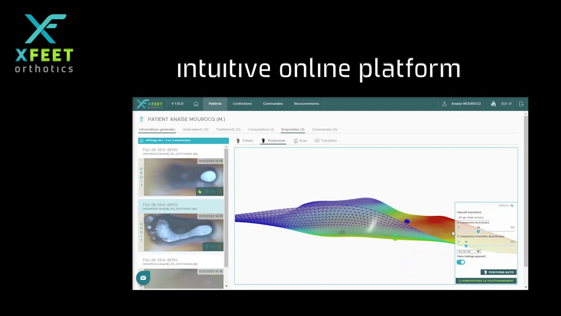Open the Scan view

point(300,141)
